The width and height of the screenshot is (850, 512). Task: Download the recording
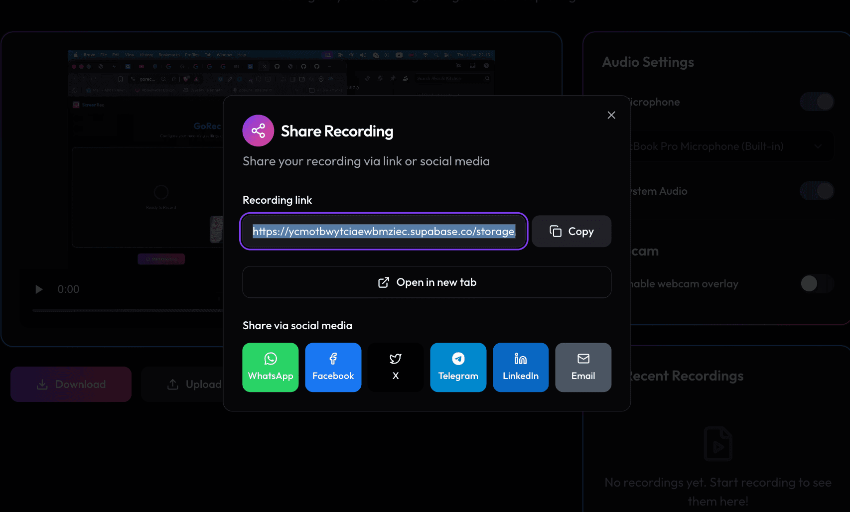pos(71,384)
